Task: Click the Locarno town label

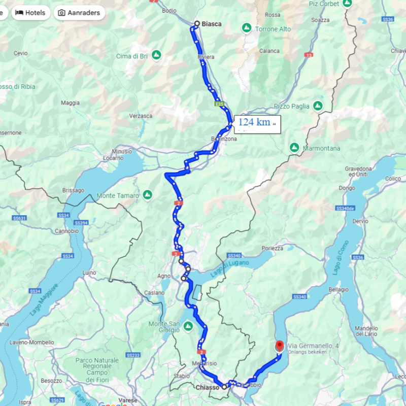Action: coord(113,158)
